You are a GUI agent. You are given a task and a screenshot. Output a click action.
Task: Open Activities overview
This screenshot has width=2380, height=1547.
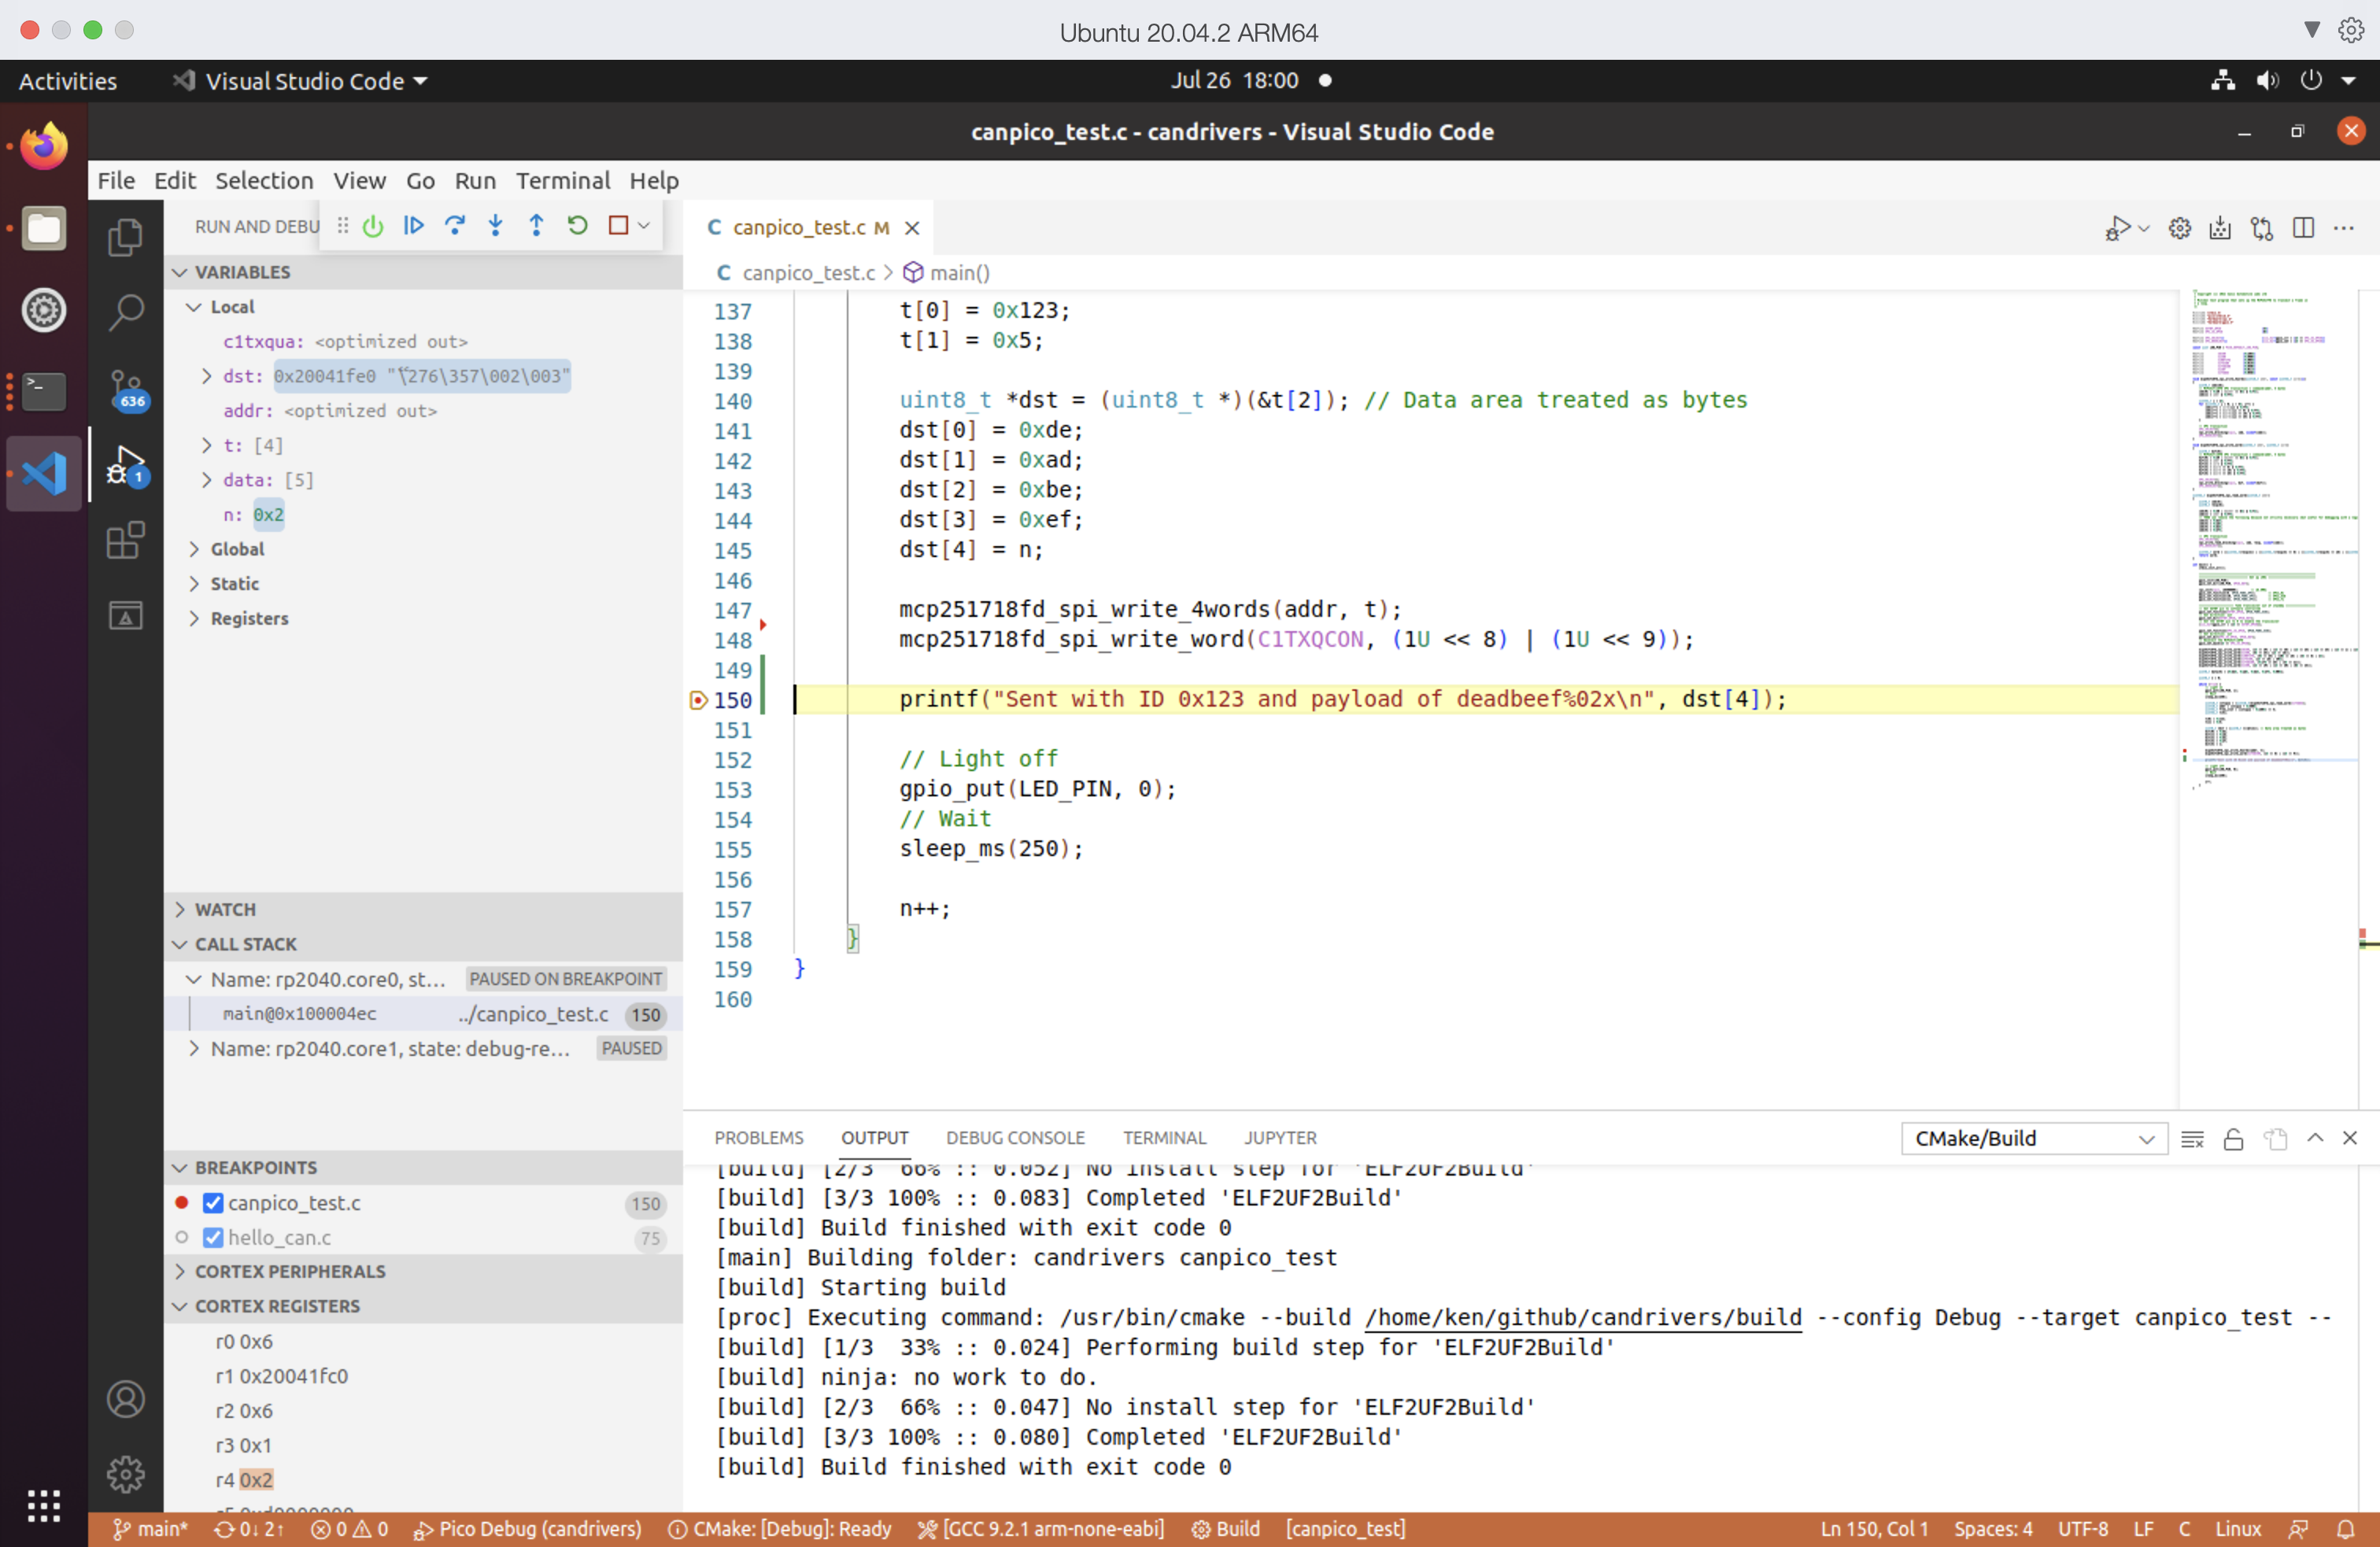tap(68, 81)
